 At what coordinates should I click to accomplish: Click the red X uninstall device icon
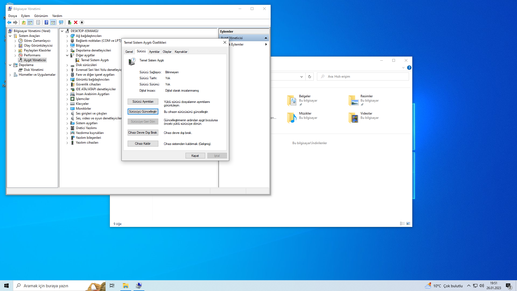tap(76, 22)
